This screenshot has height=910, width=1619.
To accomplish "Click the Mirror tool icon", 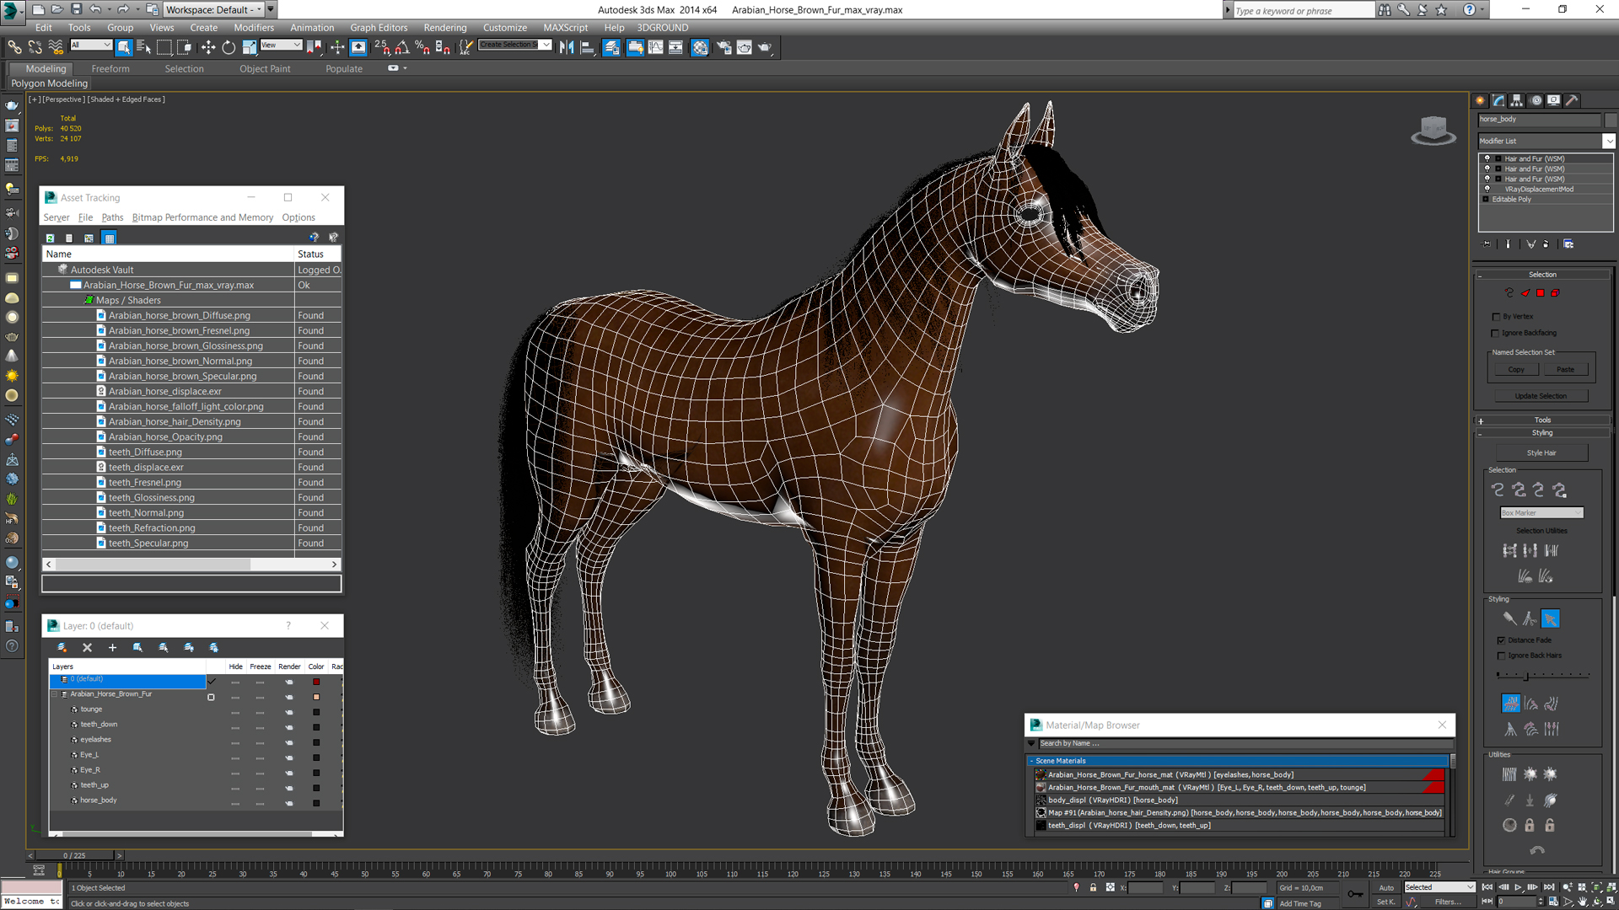I will tap(567, 47).
